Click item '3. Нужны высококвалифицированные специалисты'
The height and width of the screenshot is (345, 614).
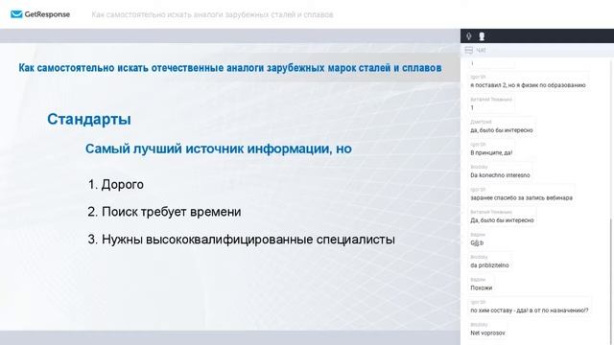(x=241, y=239)
